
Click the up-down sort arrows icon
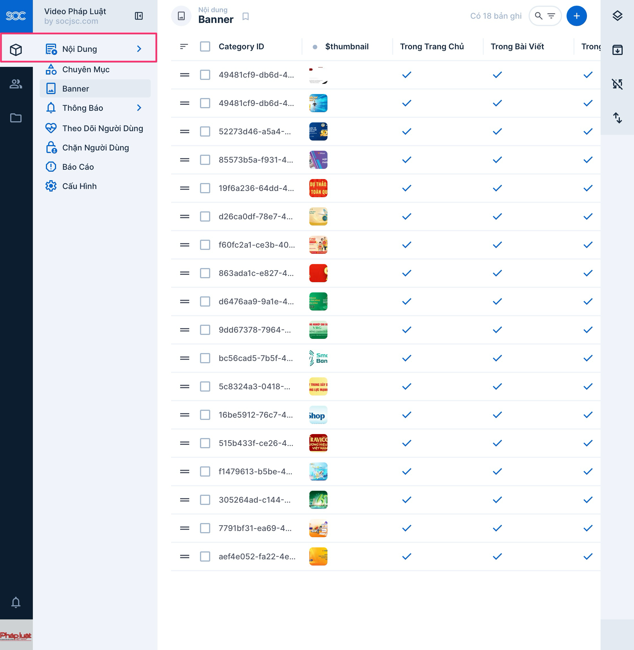pos(617,118)
